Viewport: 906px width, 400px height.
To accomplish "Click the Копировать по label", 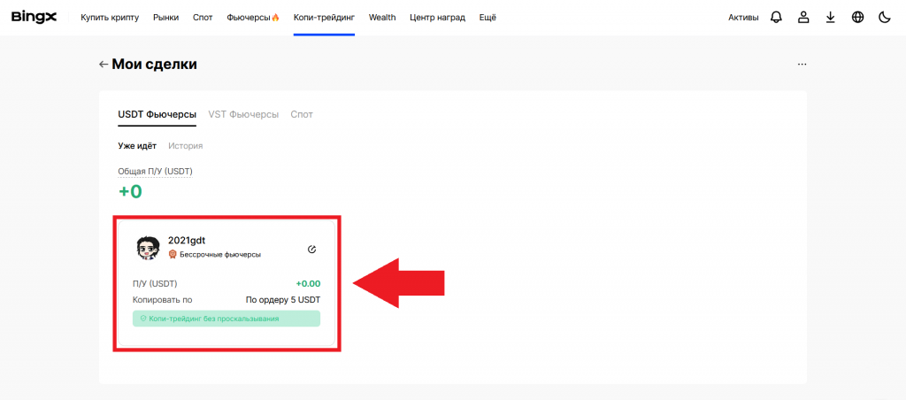I will click(x=163, y=300).
